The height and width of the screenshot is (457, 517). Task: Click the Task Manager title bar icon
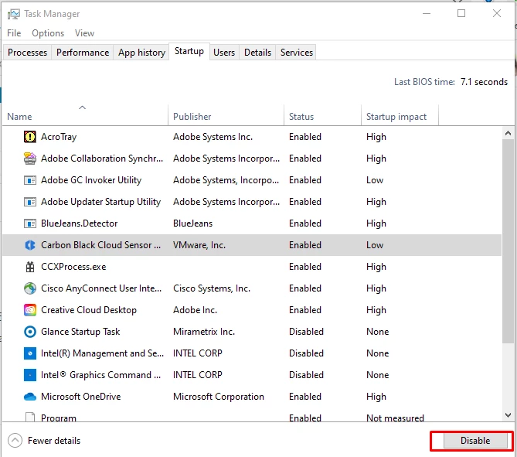coord(14,14)
